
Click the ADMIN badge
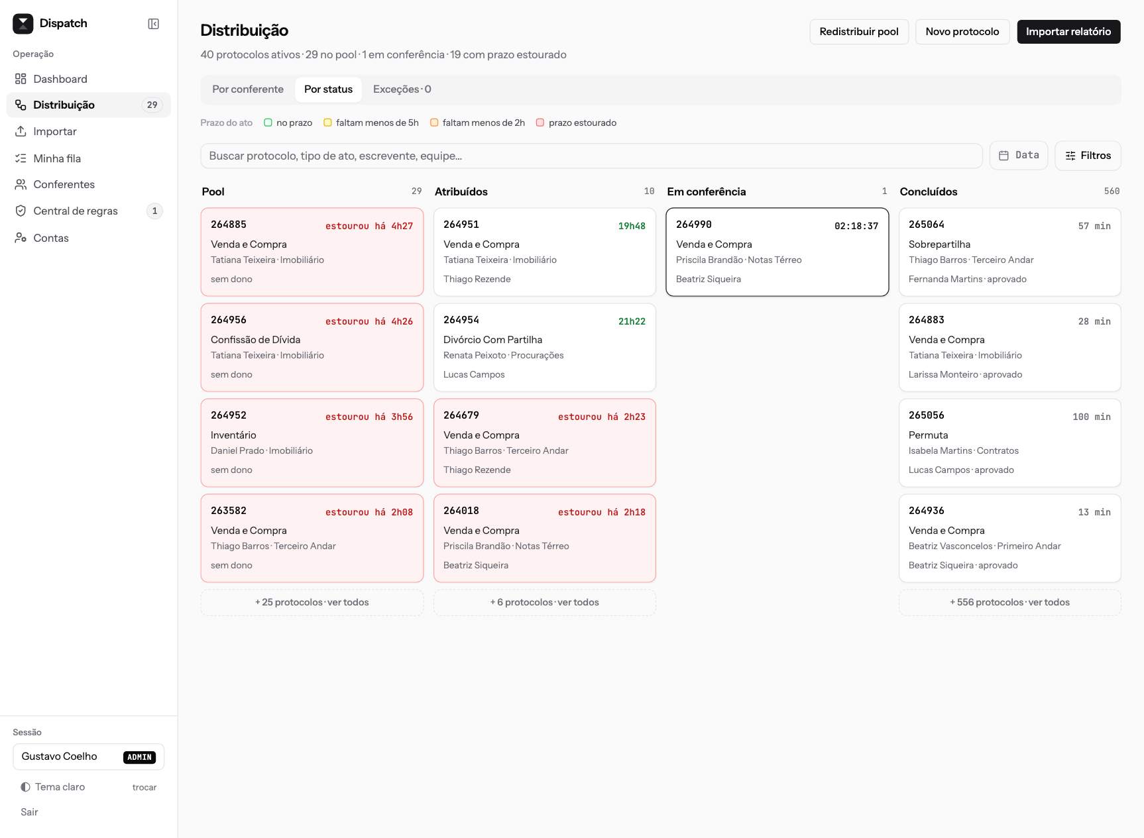(x=140, y=757)
